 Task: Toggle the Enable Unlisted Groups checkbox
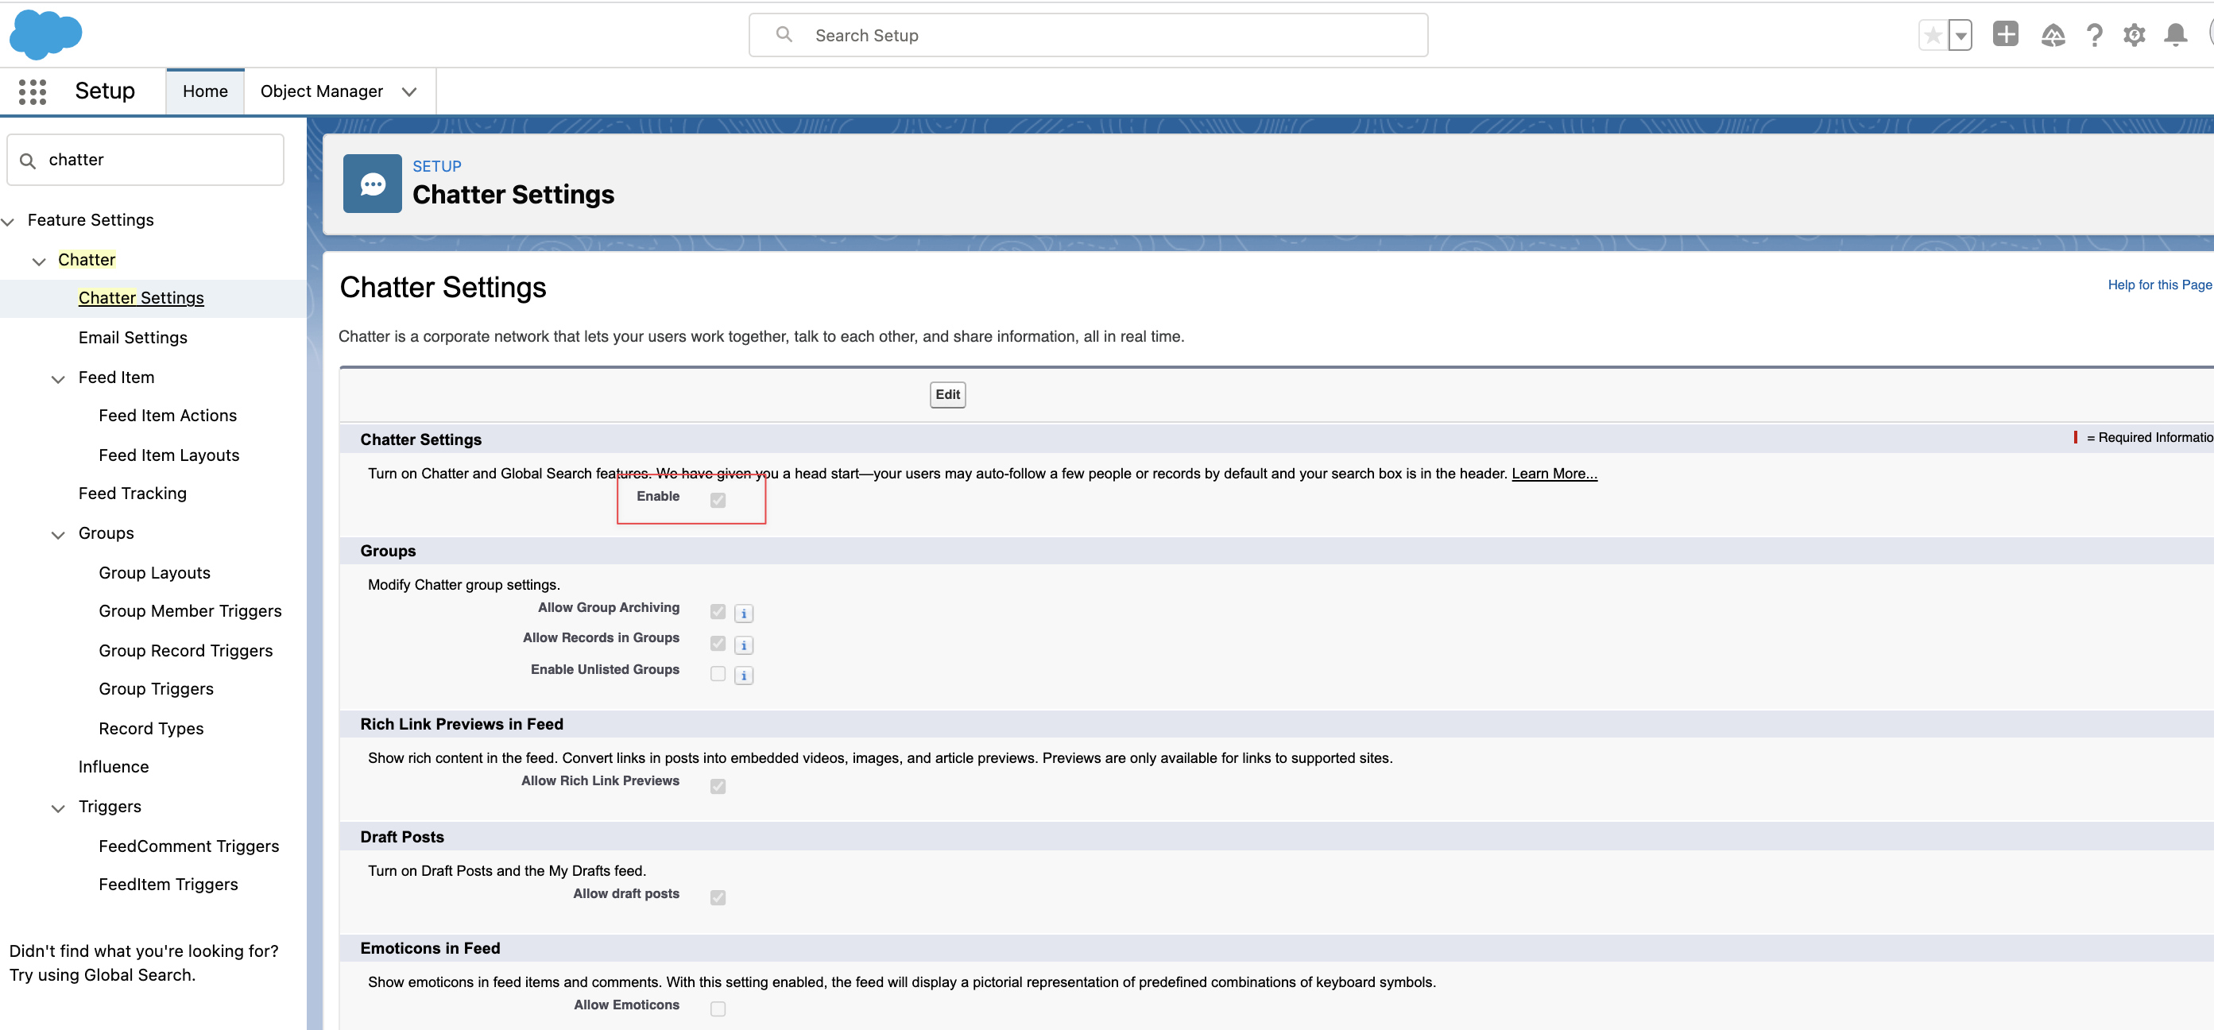718,674
